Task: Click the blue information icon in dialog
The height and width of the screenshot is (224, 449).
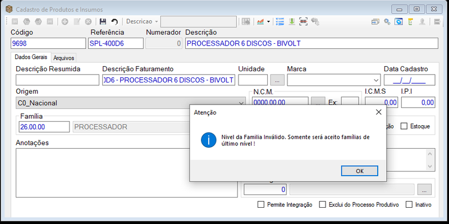Action: pyautogui.click(x=208, y=140)
